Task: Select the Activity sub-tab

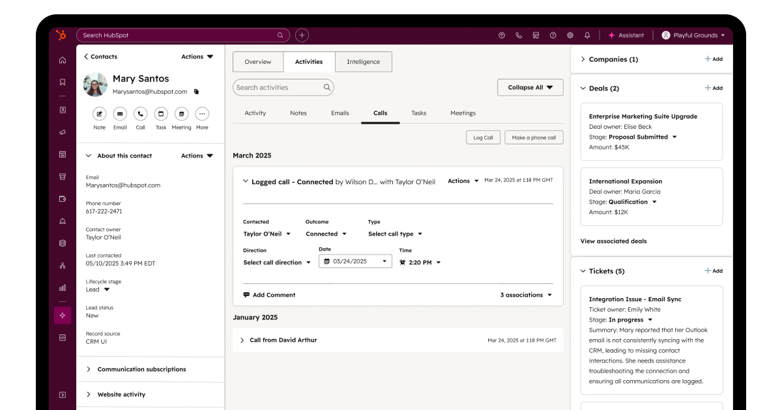Action: 255,113
